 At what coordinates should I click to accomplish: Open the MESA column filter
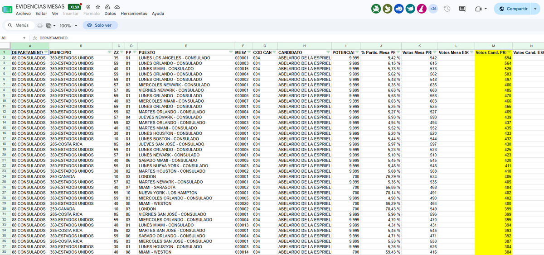(249, 53)
